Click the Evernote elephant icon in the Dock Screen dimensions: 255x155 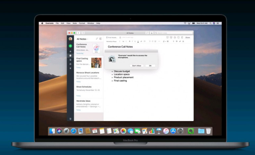click(191, 131)
